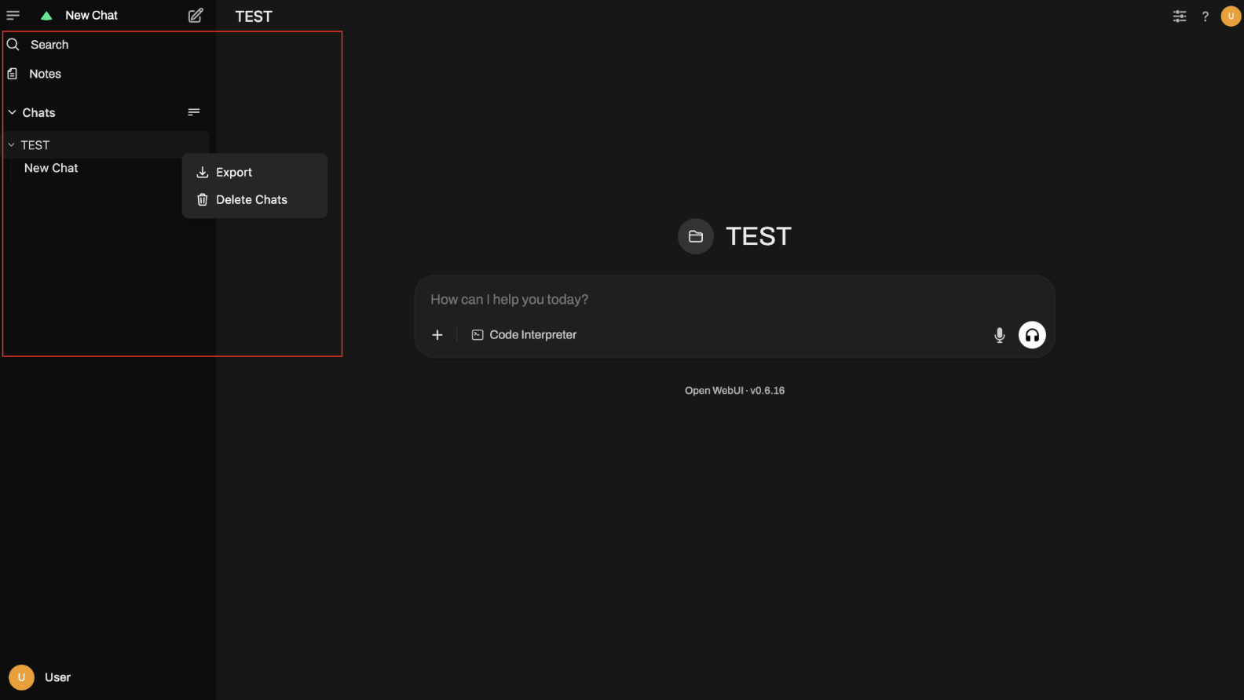Open chat controls sliders icon

point(1179,16)
